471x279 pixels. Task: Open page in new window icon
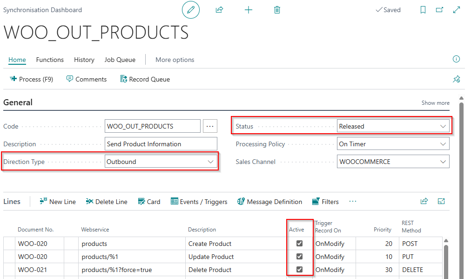[x=439, y=10]
